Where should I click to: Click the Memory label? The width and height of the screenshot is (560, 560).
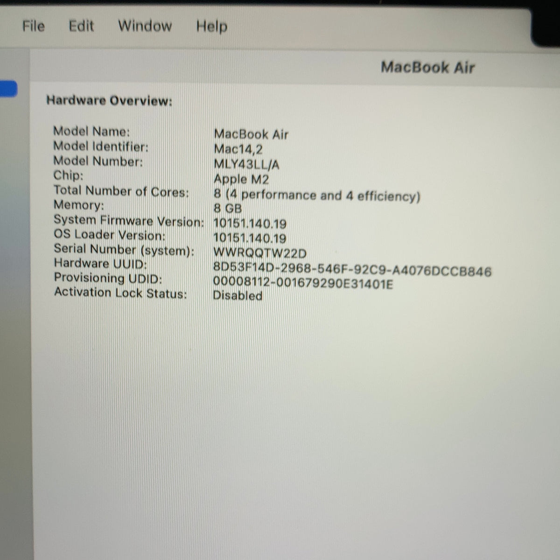pyautogui.click(x=79, y=205)
